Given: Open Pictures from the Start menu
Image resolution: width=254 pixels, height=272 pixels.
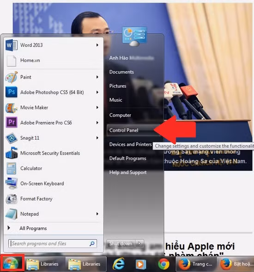Looking at the screenshot, I should [118, 86].
